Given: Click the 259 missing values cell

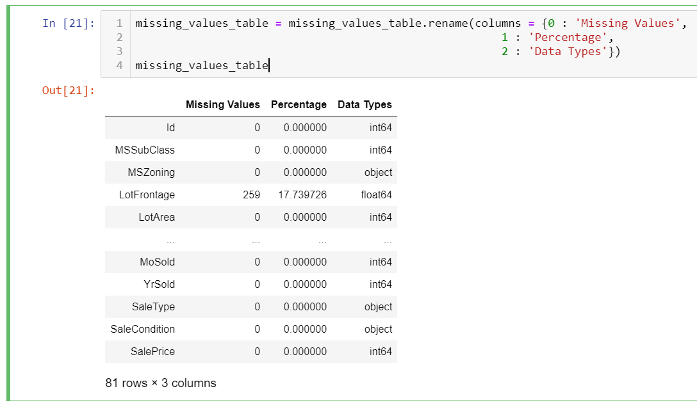Looking at the screenshot, I should (x=251, y=195).
